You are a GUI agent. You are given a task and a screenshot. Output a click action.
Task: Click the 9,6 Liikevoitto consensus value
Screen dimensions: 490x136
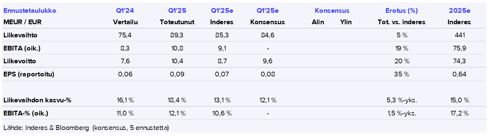[x=267, y=61]
